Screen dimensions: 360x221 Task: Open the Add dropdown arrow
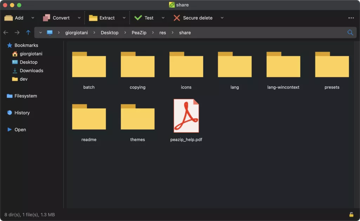pos(33,18)
